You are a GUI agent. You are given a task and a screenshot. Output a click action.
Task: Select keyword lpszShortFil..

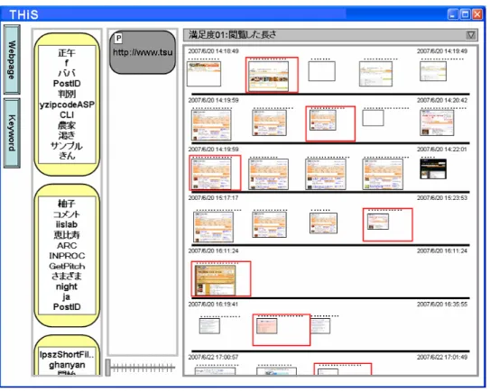coord(67,354)
